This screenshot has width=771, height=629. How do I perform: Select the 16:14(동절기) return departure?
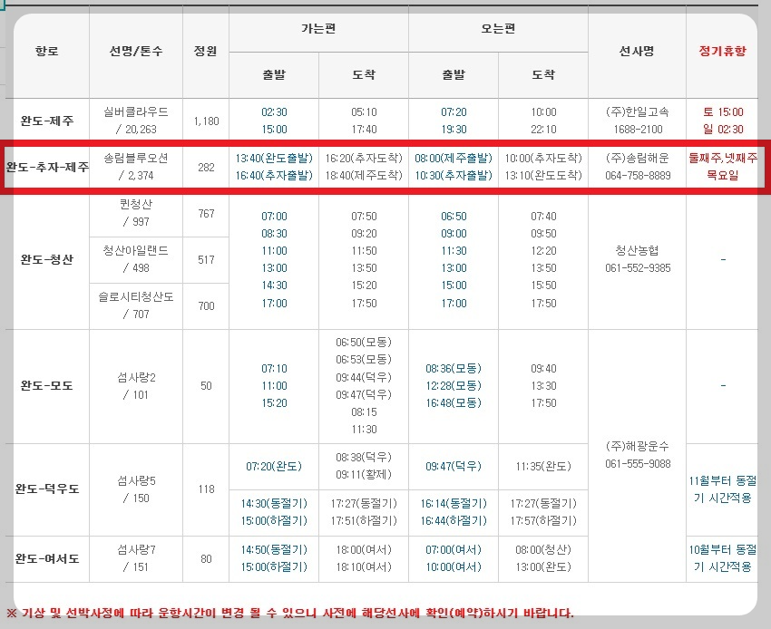[454, 504]
